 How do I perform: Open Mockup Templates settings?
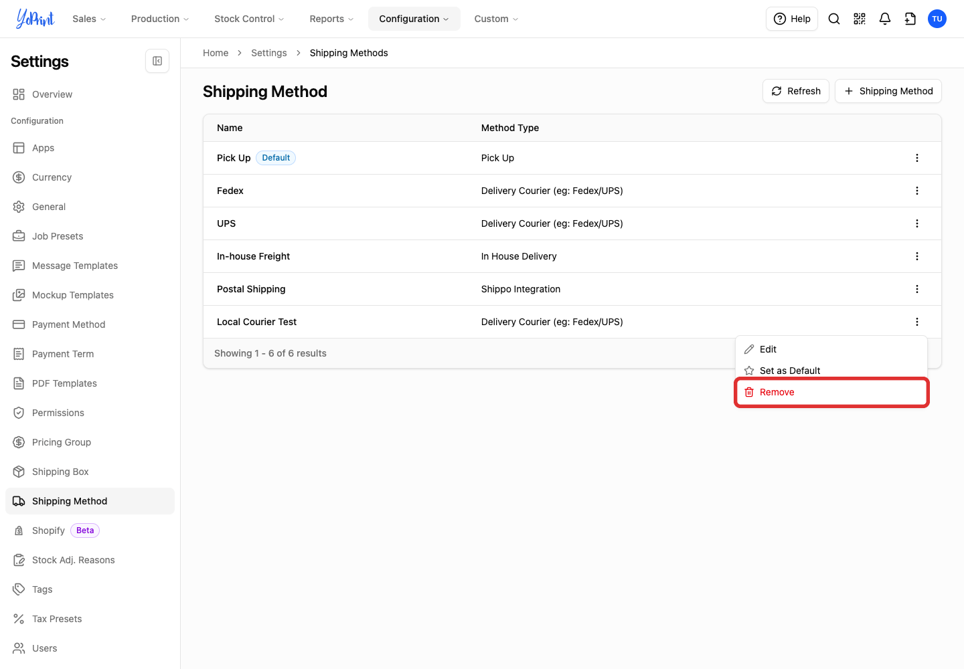[90, 295]
